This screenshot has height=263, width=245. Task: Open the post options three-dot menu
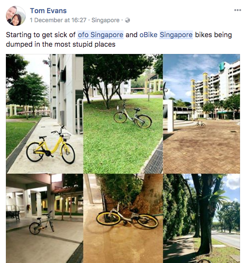237,10
